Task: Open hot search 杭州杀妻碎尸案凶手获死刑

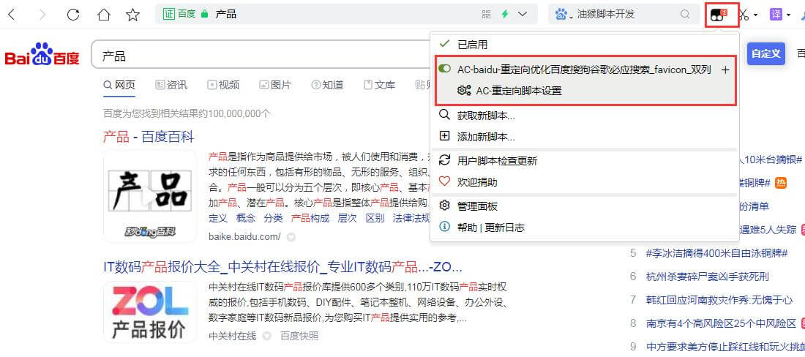Action: pos(707,277)
